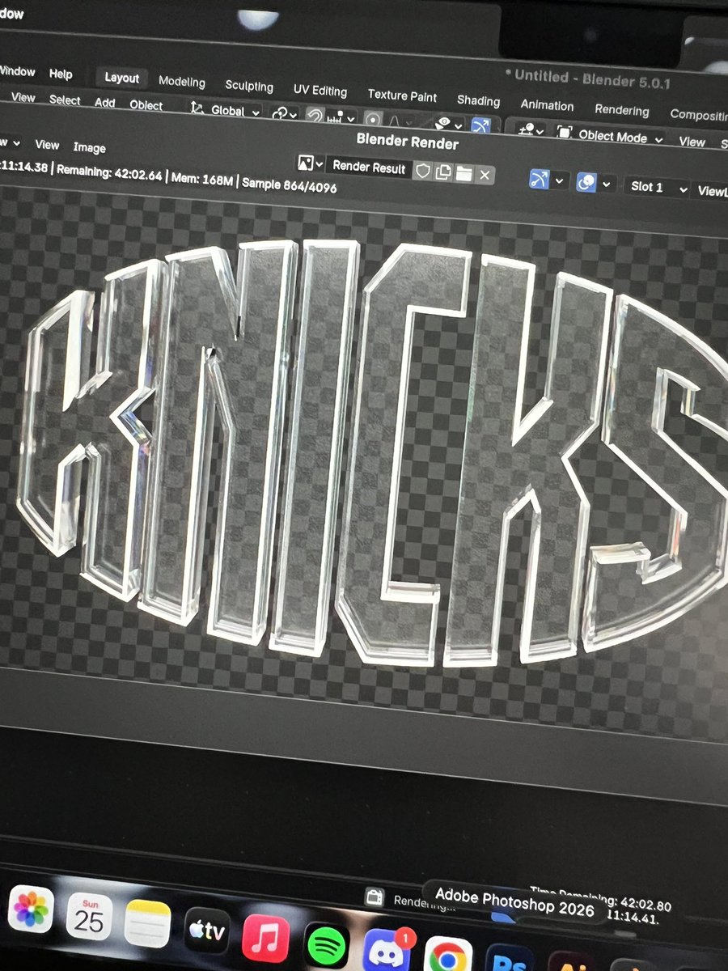Toggle viewport gizmo button in 3D header
Screen dimensions: 728x971
click(480, 127)
